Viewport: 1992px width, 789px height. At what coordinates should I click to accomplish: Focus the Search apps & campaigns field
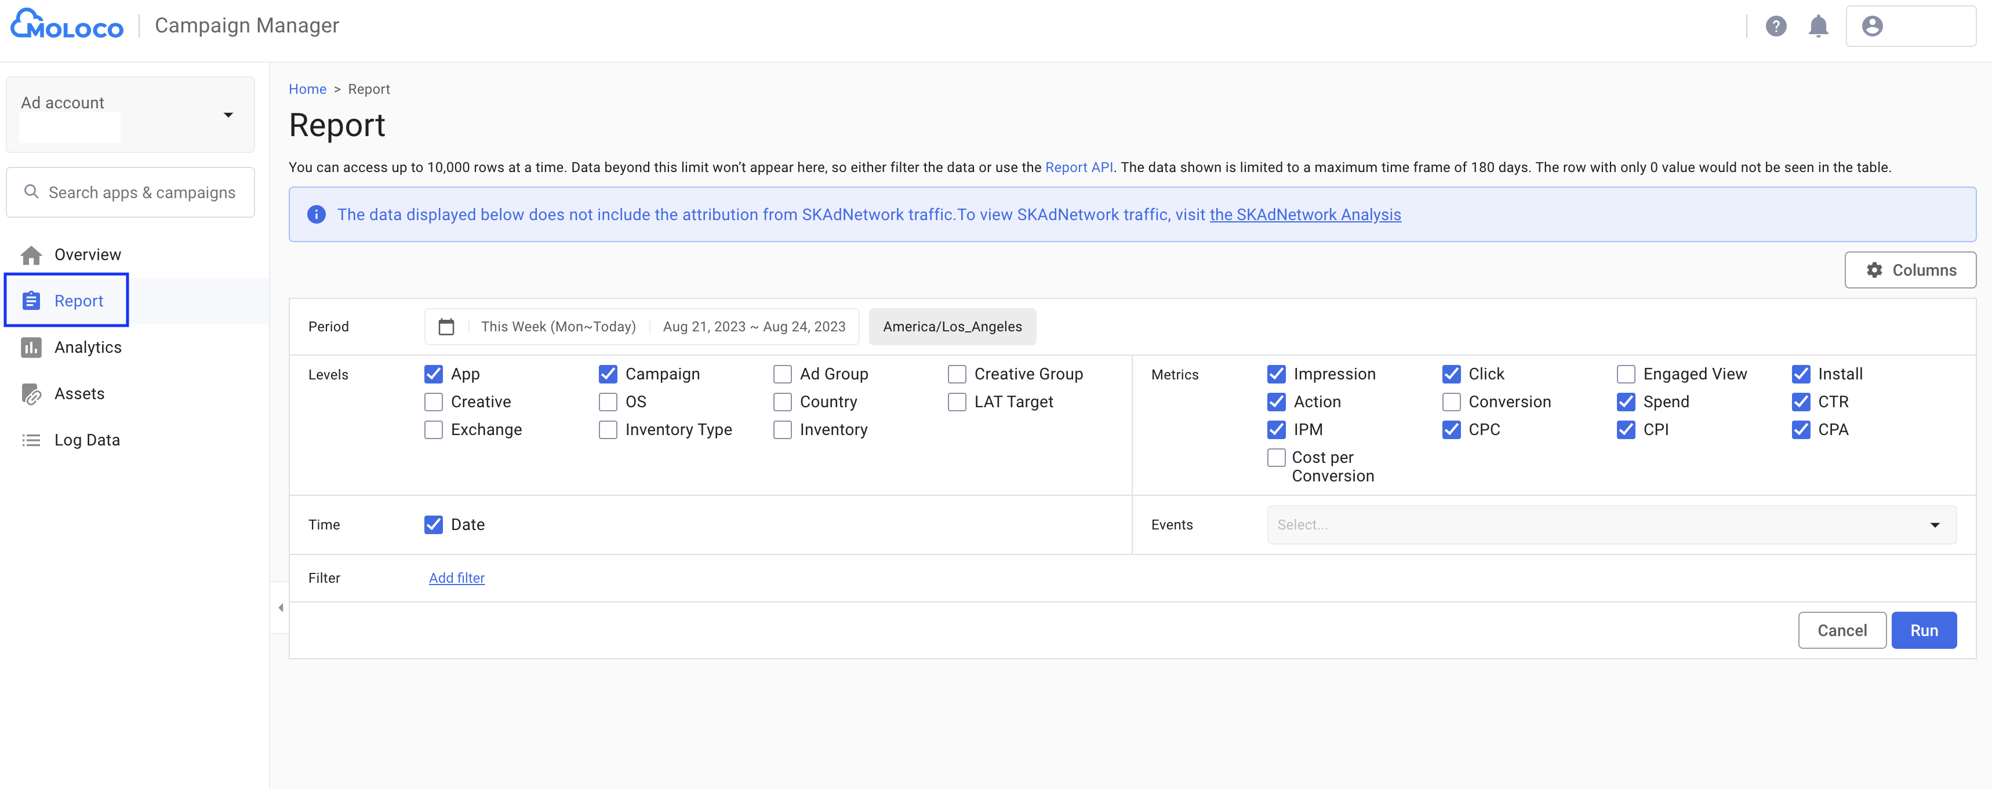click(x=141, y=192)
